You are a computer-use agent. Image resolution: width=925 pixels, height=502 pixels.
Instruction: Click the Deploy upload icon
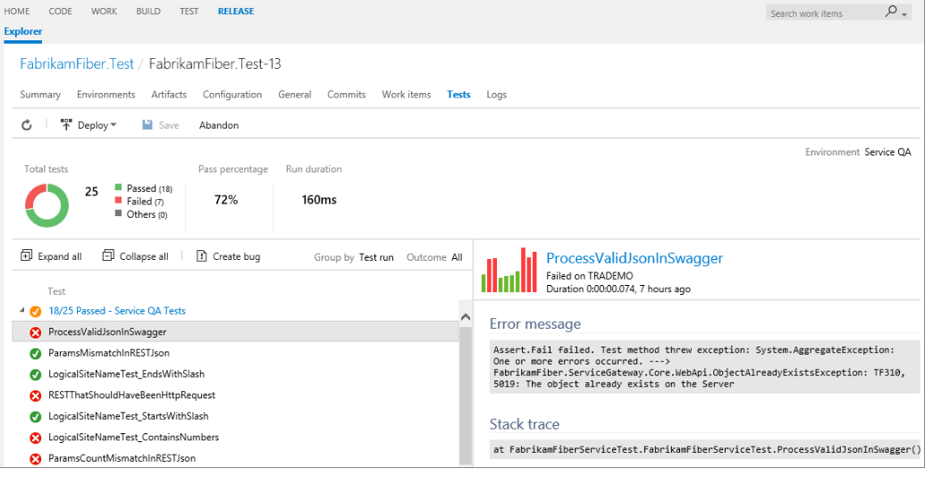coord(66,124)
